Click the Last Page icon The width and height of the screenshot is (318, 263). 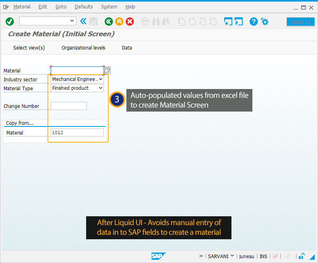(x=213, y=21)
